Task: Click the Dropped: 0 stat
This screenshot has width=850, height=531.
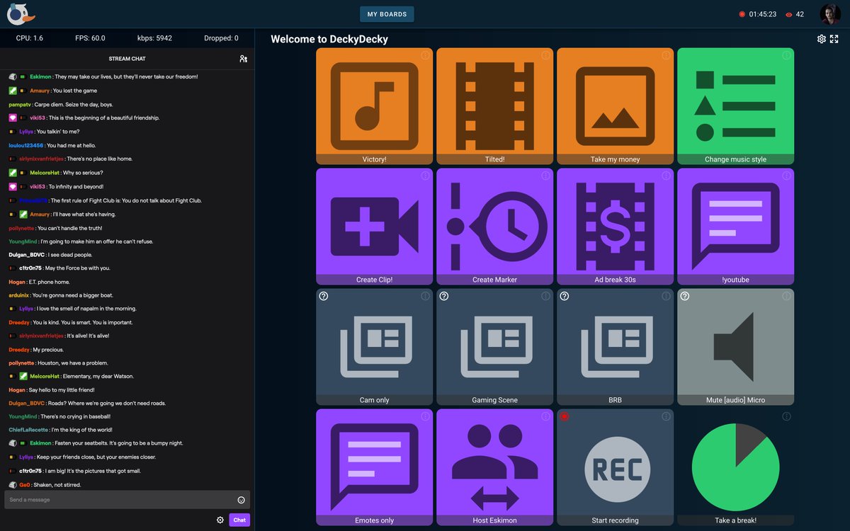Action: 221,38
